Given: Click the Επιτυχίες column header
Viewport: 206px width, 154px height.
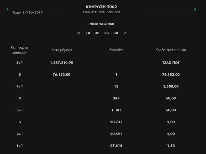Looking at the screenshot, I should click(116, 50).
